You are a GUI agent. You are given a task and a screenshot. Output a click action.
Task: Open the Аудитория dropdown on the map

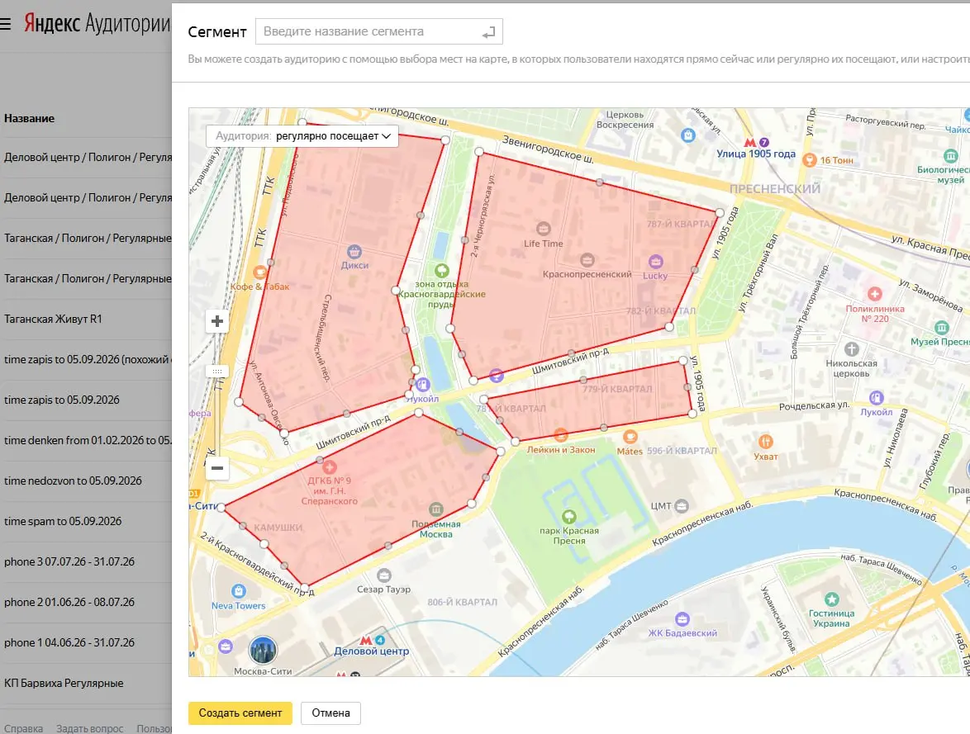click(x=302, y=136)
